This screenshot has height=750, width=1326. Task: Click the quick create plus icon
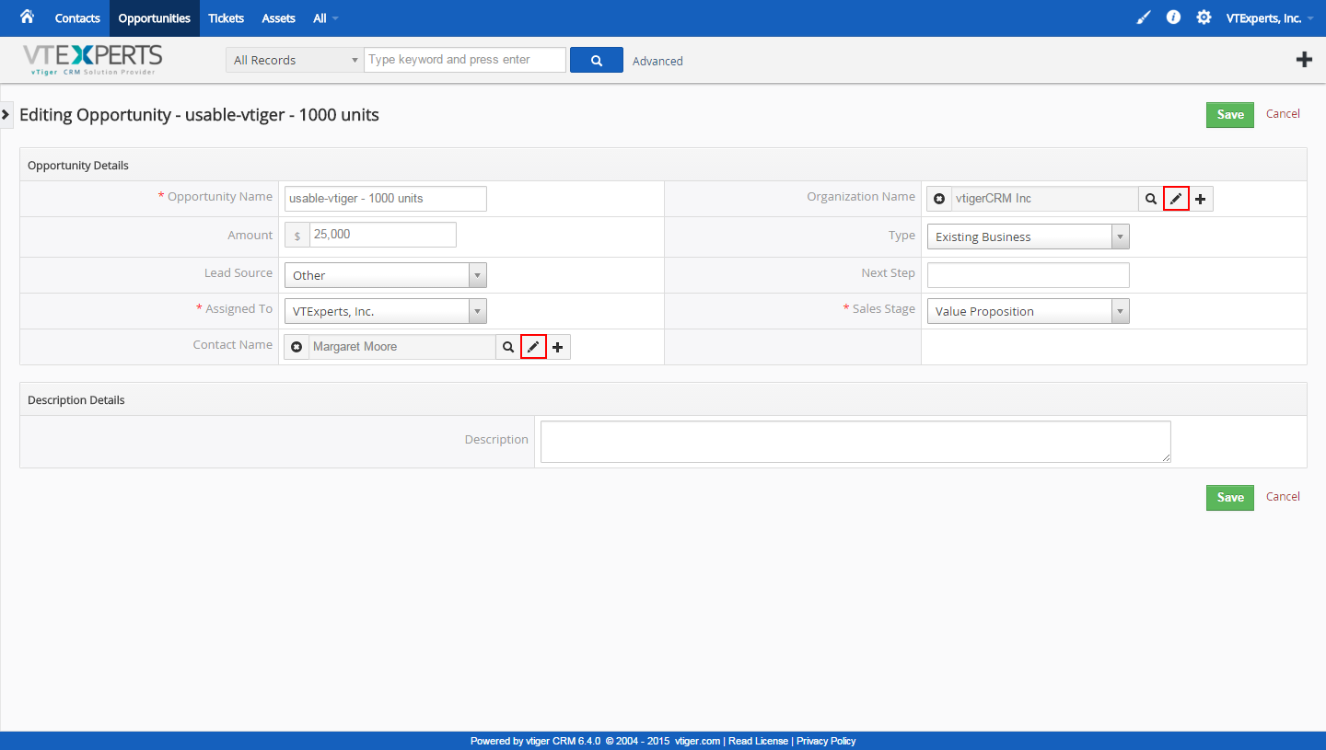[x=1304, y=60]
